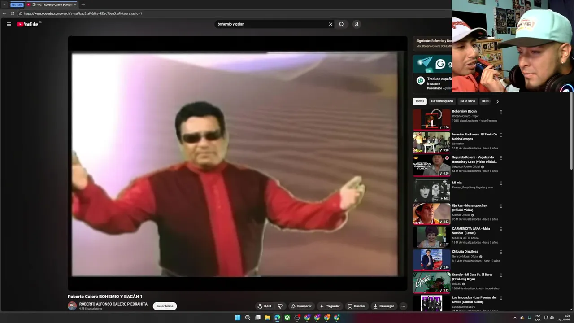Share the video with Compartir
The width and height of the screenshot is (574, 323).
(x=301, y=306)
